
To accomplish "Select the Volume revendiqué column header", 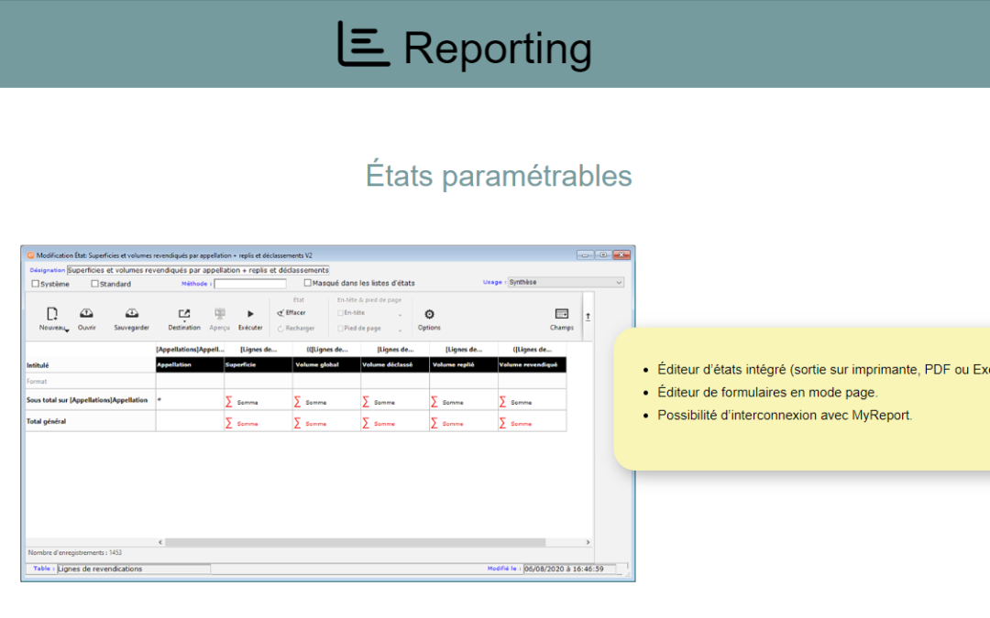I will (x=533, y=364).
